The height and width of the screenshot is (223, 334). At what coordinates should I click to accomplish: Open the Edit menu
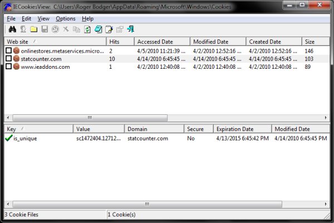(x=26, y=19)
